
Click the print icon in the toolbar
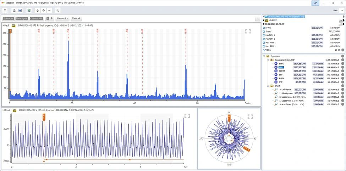coord(14,10)
